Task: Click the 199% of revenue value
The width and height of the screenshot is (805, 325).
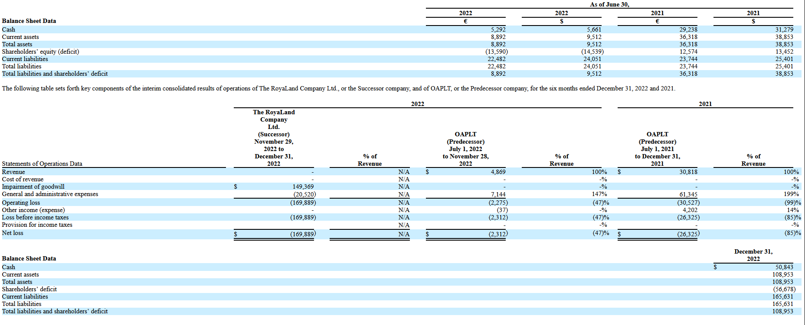Action: (x=791, y=194)
